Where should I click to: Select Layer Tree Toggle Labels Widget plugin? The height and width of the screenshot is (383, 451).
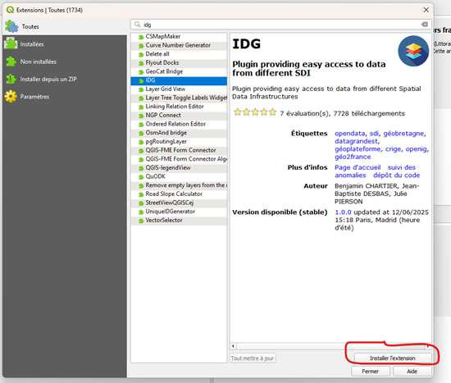tap(179, 98)
